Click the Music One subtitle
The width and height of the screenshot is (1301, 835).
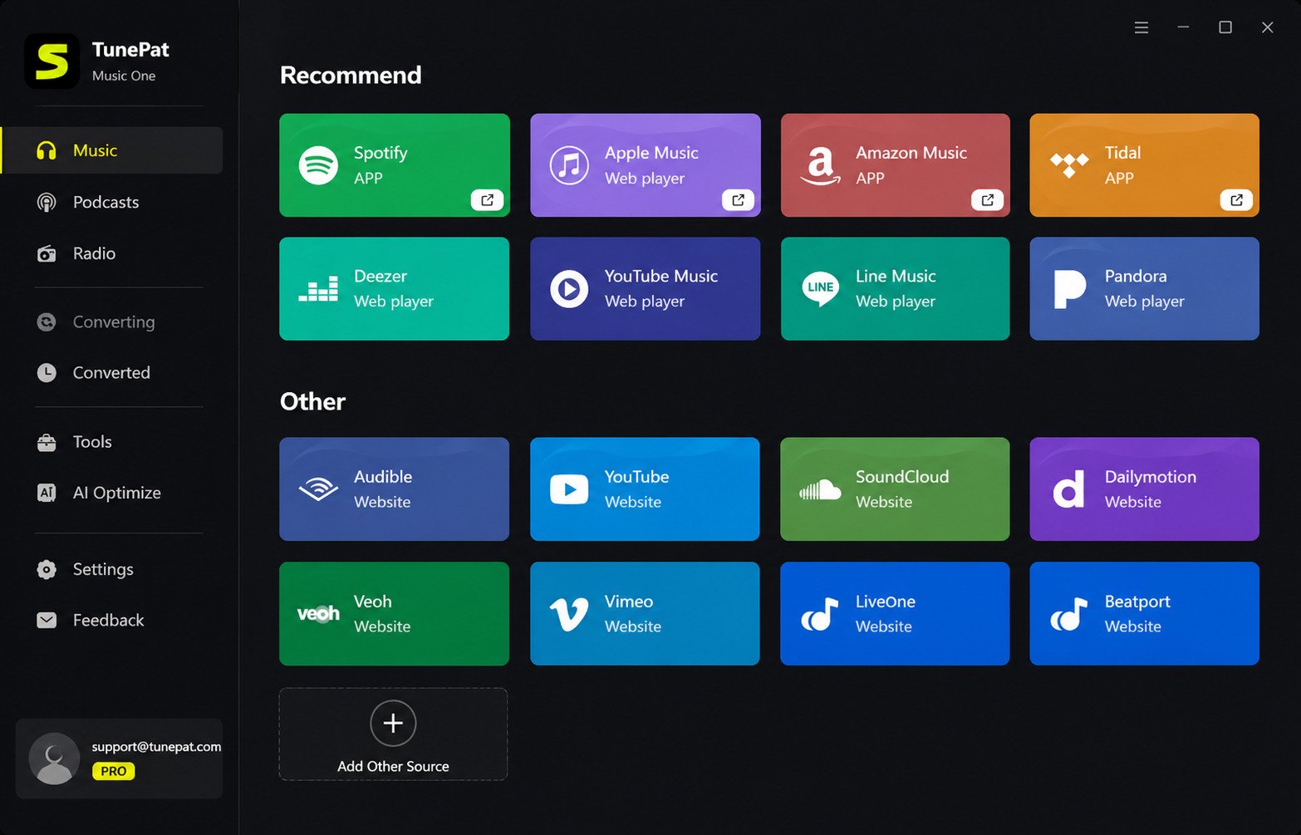124,76
